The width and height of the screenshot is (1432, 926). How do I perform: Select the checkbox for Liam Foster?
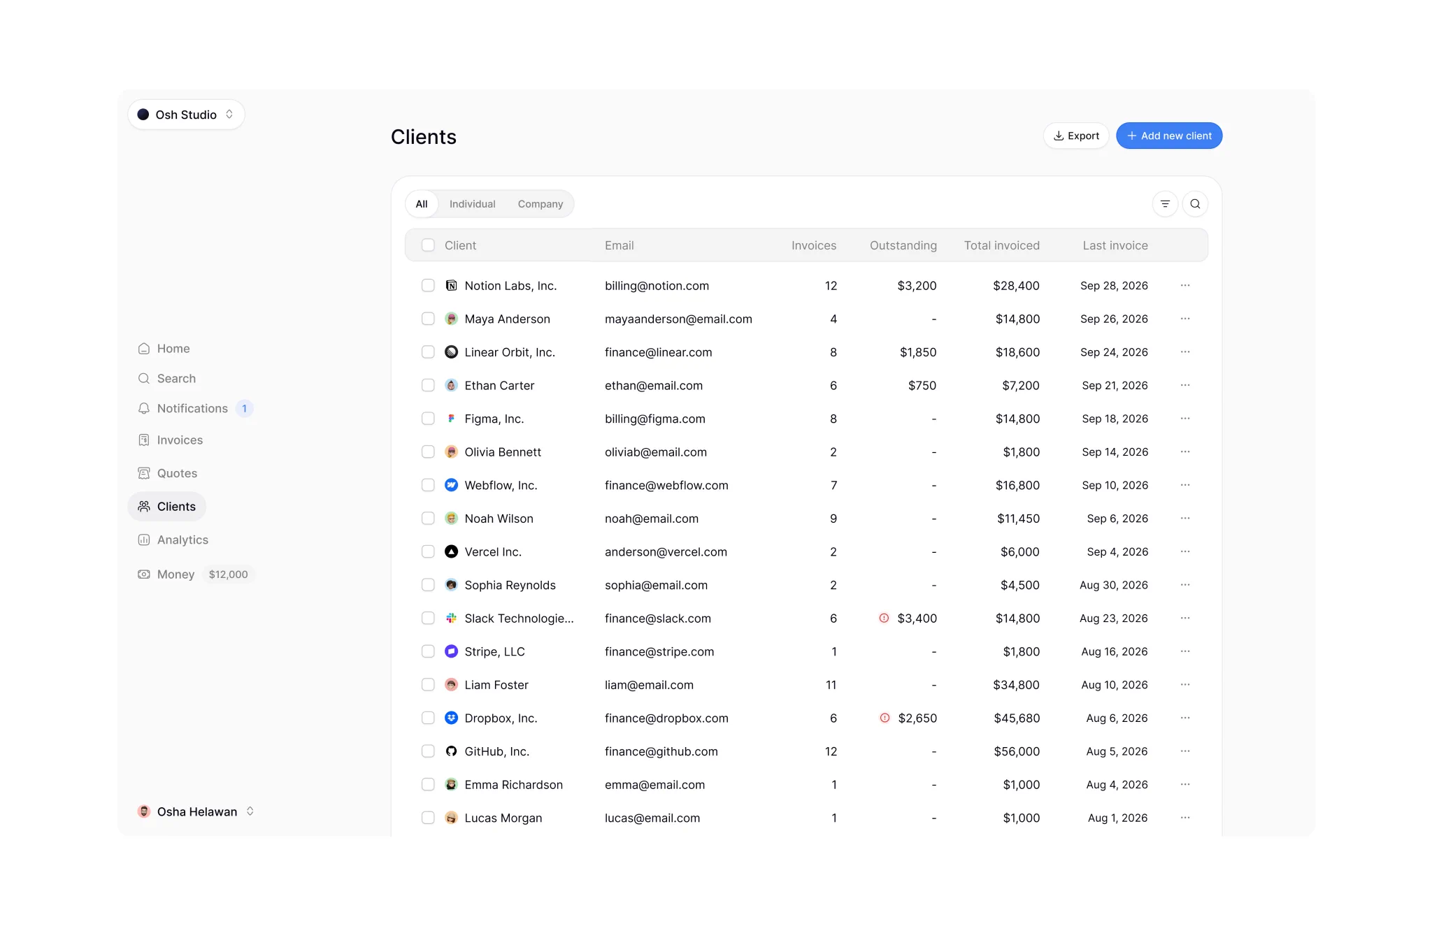coord(428,685)
